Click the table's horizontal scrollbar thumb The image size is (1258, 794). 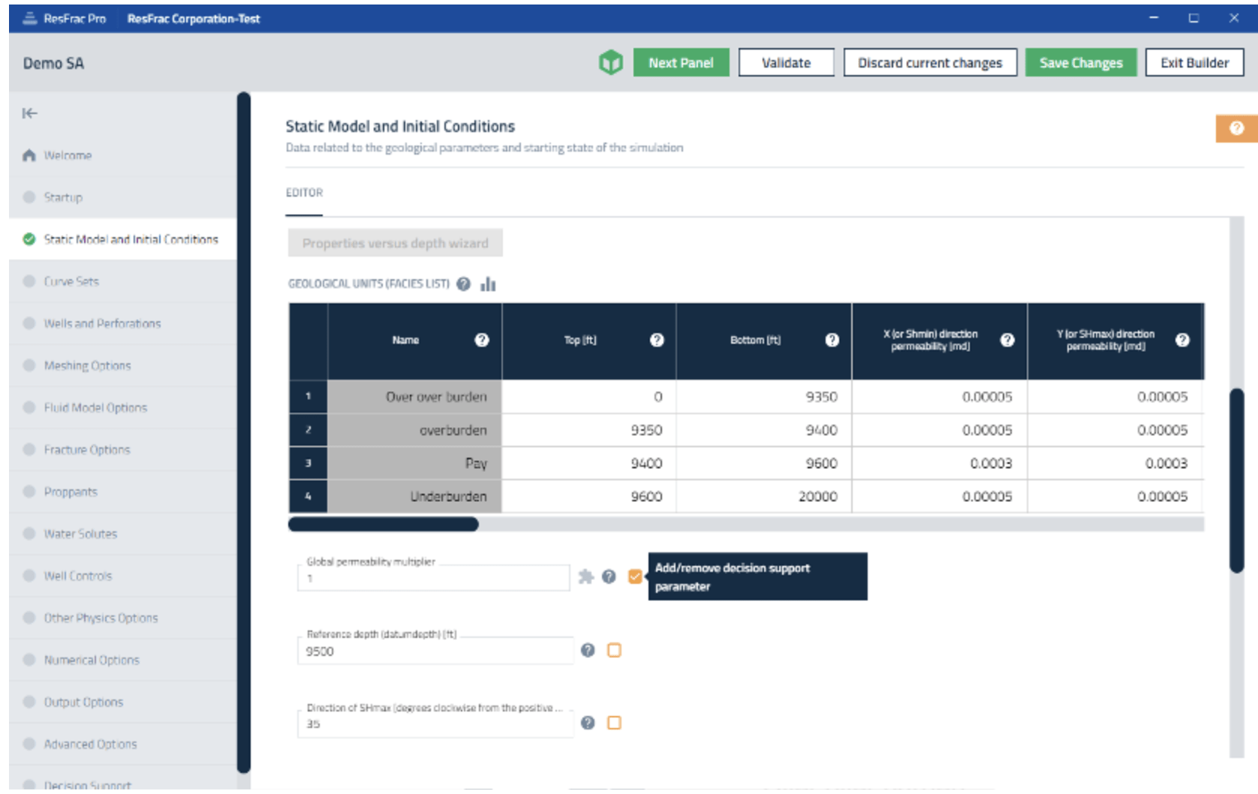383,525
